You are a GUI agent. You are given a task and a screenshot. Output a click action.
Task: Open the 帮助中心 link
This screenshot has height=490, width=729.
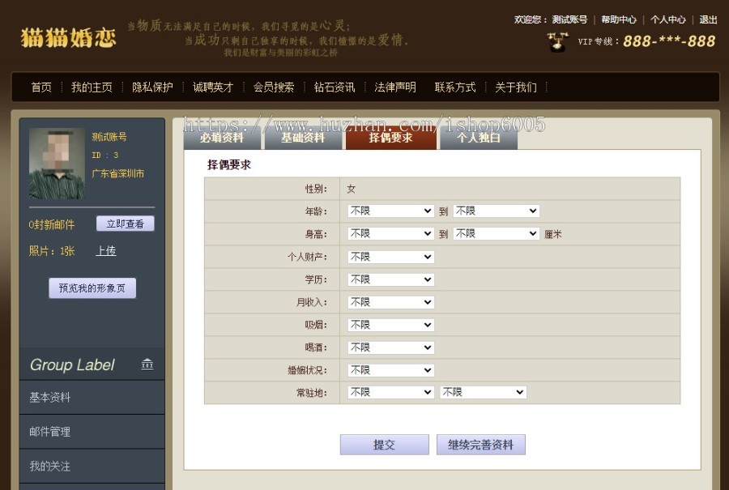pos(618,19)
